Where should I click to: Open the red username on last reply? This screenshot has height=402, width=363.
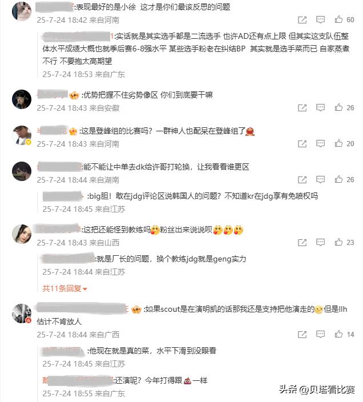point(78,380)
